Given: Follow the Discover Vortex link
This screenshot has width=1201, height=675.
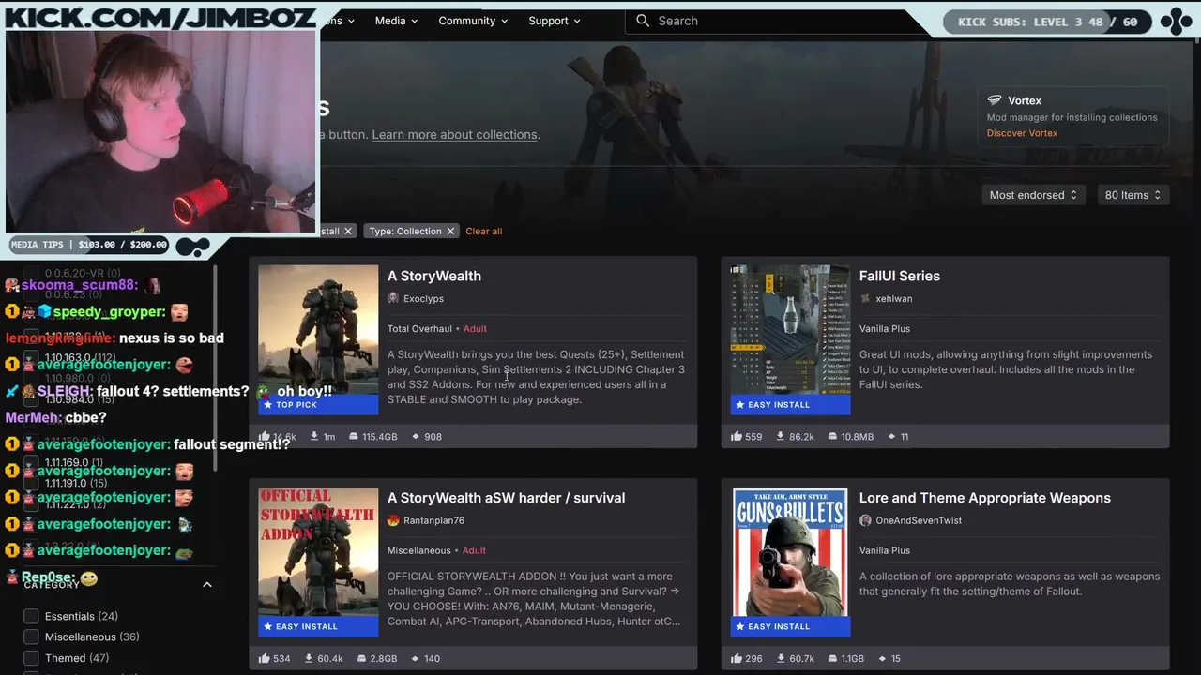Looking at the screenshot, I should point(1022,133).
